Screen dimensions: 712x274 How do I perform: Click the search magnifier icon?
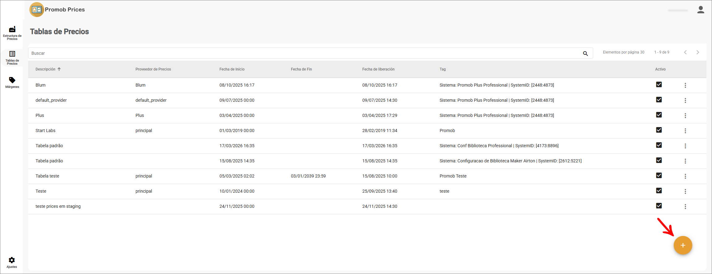[x=585, y=54]
